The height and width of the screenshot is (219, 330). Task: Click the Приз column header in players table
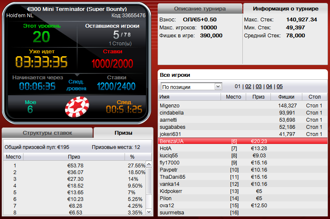[x=258, y=97]
